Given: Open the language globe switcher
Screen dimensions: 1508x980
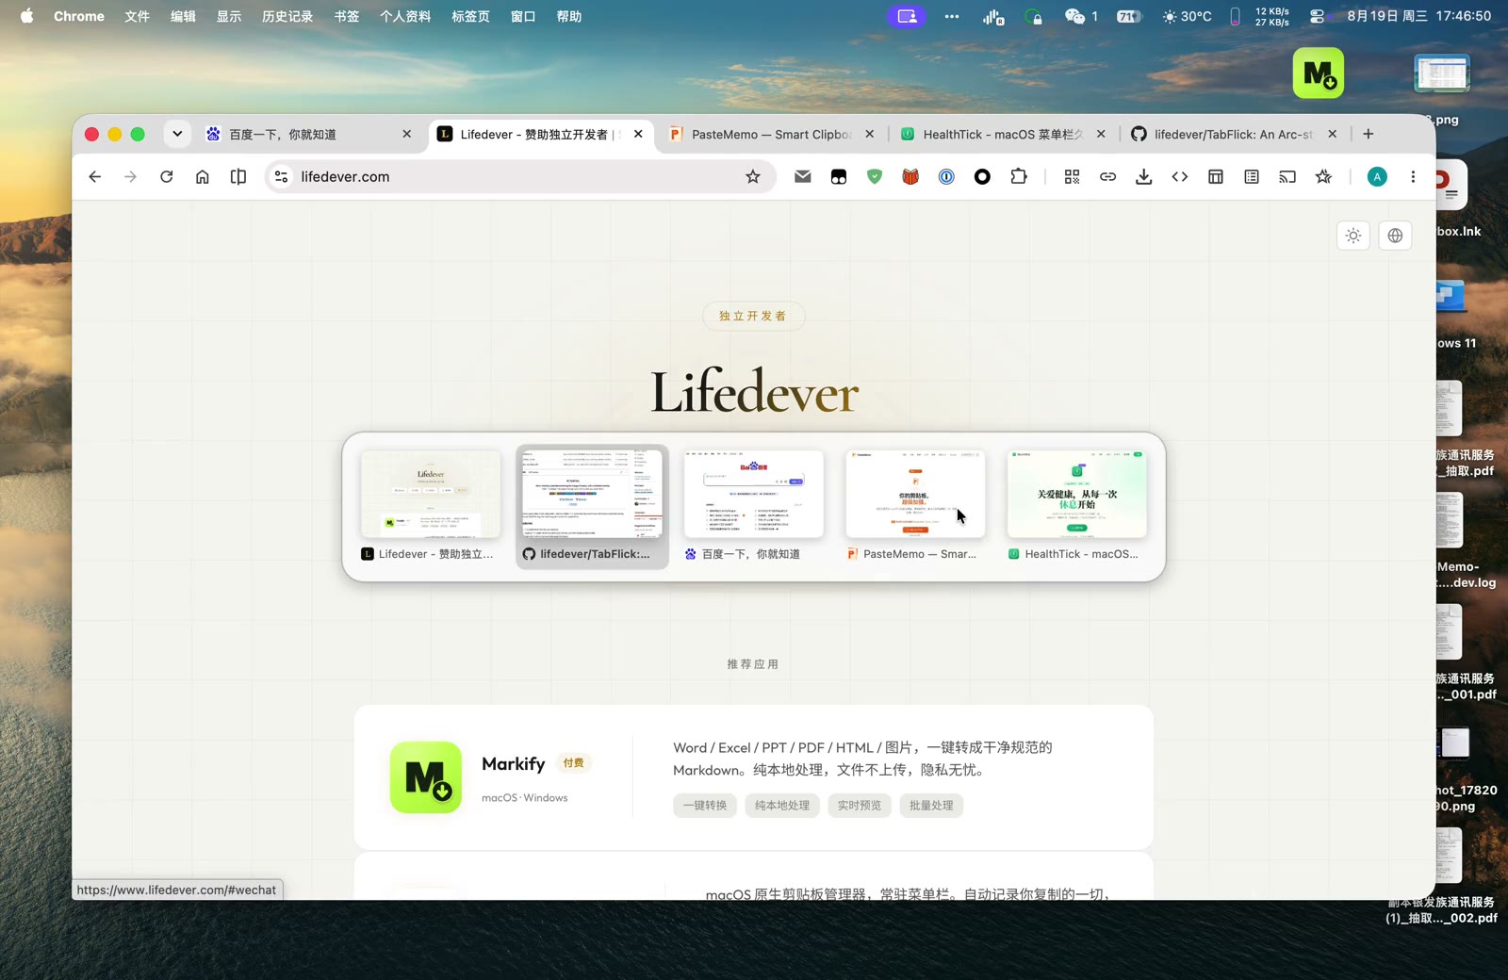Looking at the screenshot, I should click(x=1395, y=236).
